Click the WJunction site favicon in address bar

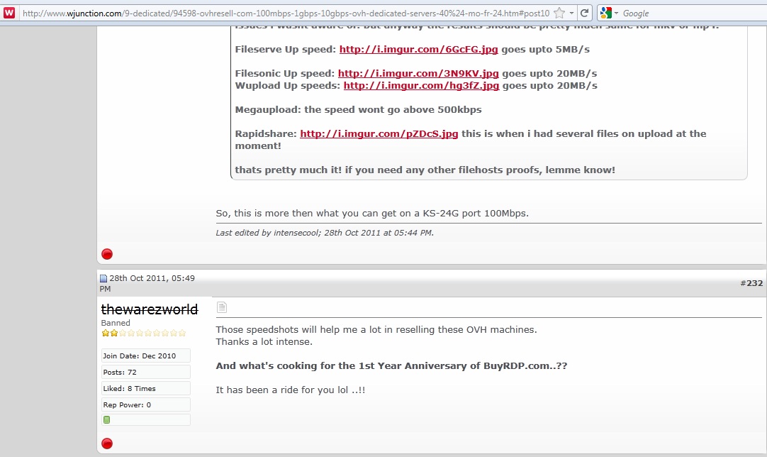coord(9,13)
